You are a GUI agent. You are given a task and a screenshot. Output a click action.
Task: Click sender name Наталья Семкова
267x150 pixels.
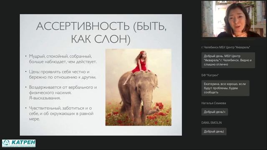(x=214, y=103)
